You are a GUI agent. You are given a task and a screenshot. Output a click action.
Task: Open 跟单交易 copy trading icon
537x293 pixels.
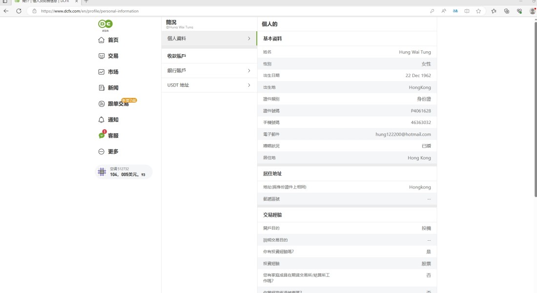pos(102,104)
